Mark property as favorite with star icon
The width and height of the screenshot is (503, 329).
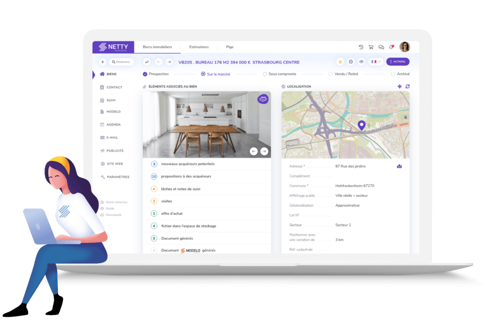click(340, 62)
